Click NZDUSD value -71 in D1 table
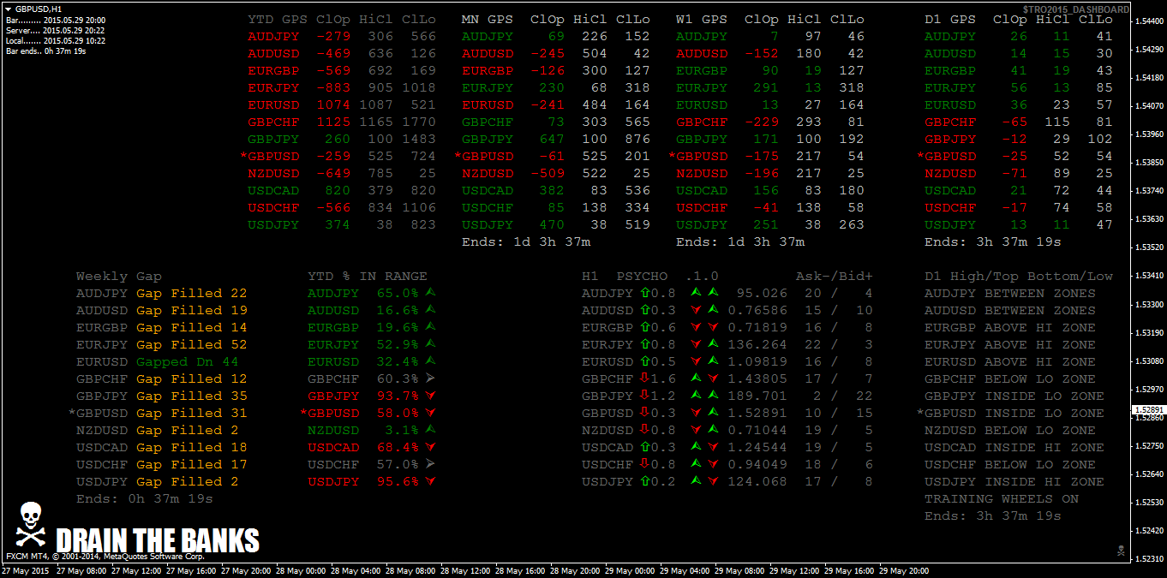The image size is (1167, 578). [x=1014, y=173]
